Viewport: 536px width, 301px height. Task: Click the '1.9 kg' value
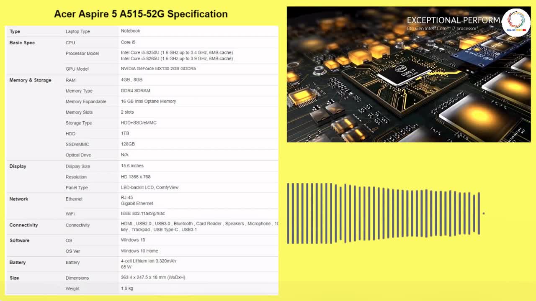click(127, 288)
